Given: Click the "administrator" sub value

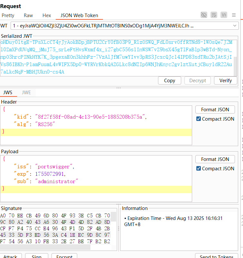Looking at the screenshot, I should [x=56, y=181].
